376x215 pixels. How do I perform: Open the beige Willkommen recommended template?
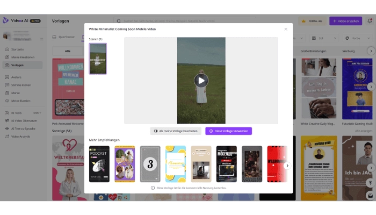[201, 164]
